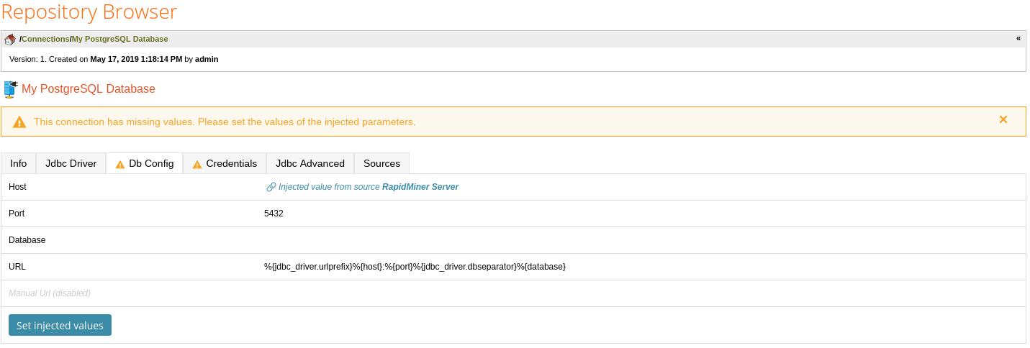Select the Jdbc Advanced tab

tap(310, 163)
